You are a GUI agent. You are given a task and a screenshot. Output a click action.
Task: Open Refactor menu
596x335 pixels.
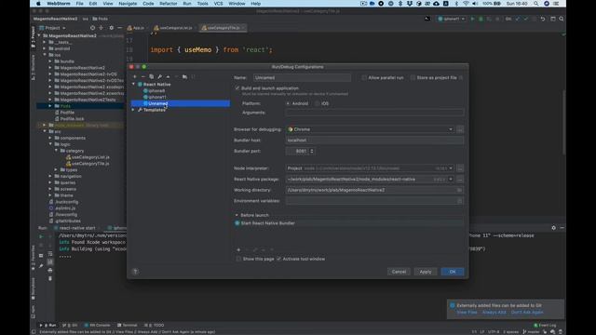tap(169, 4)
